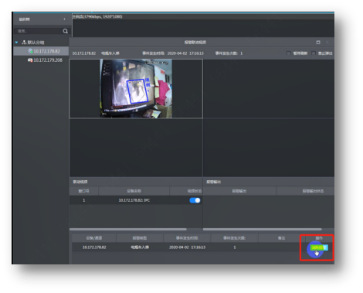The image size is (363, 293).
Task: Maximize the alarm linkage video dialog
Action: coord(318,43)
